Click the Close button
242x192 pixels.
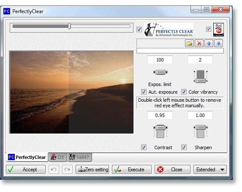click(x=172, y=170)
